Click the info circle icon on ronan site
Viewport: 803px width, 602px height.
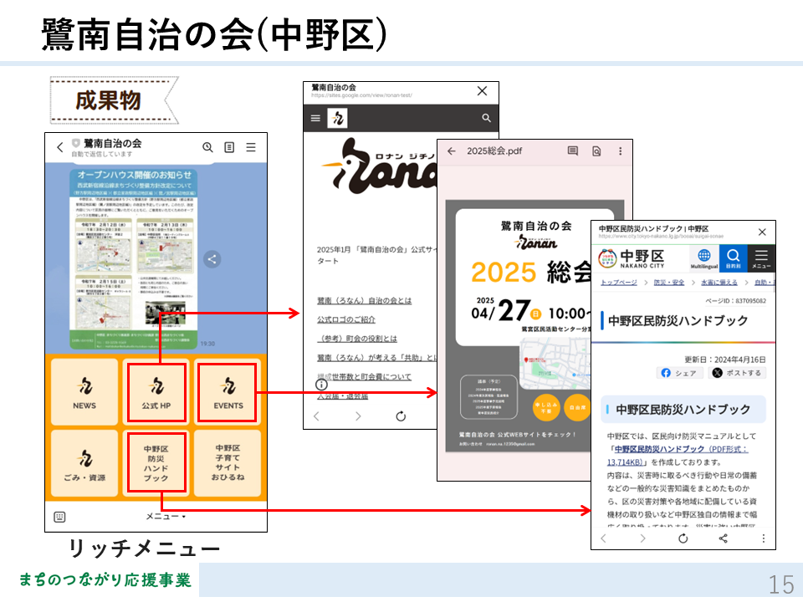(321, 385)
